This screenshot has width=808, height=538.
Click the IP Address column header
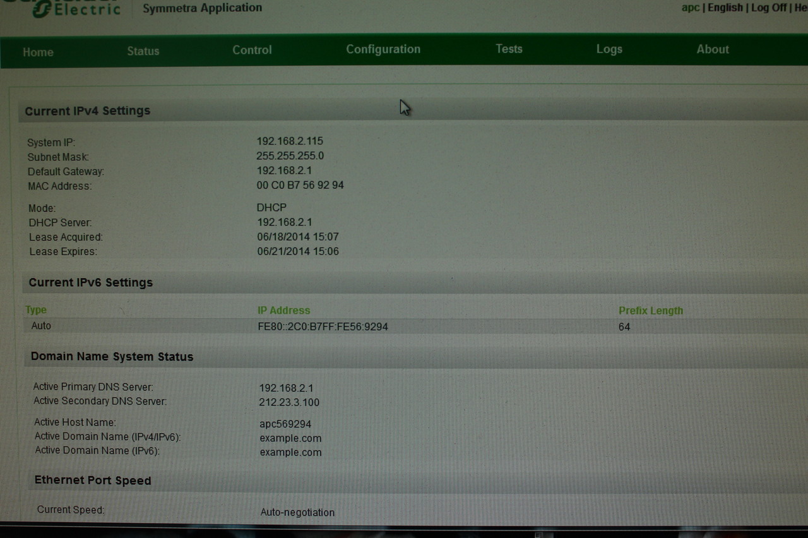coord(283,311)
